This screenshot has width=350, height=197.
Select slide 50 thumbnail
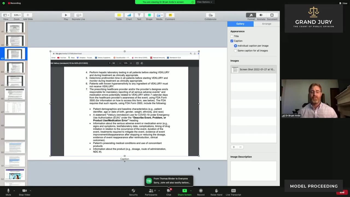tap(15, 148)
